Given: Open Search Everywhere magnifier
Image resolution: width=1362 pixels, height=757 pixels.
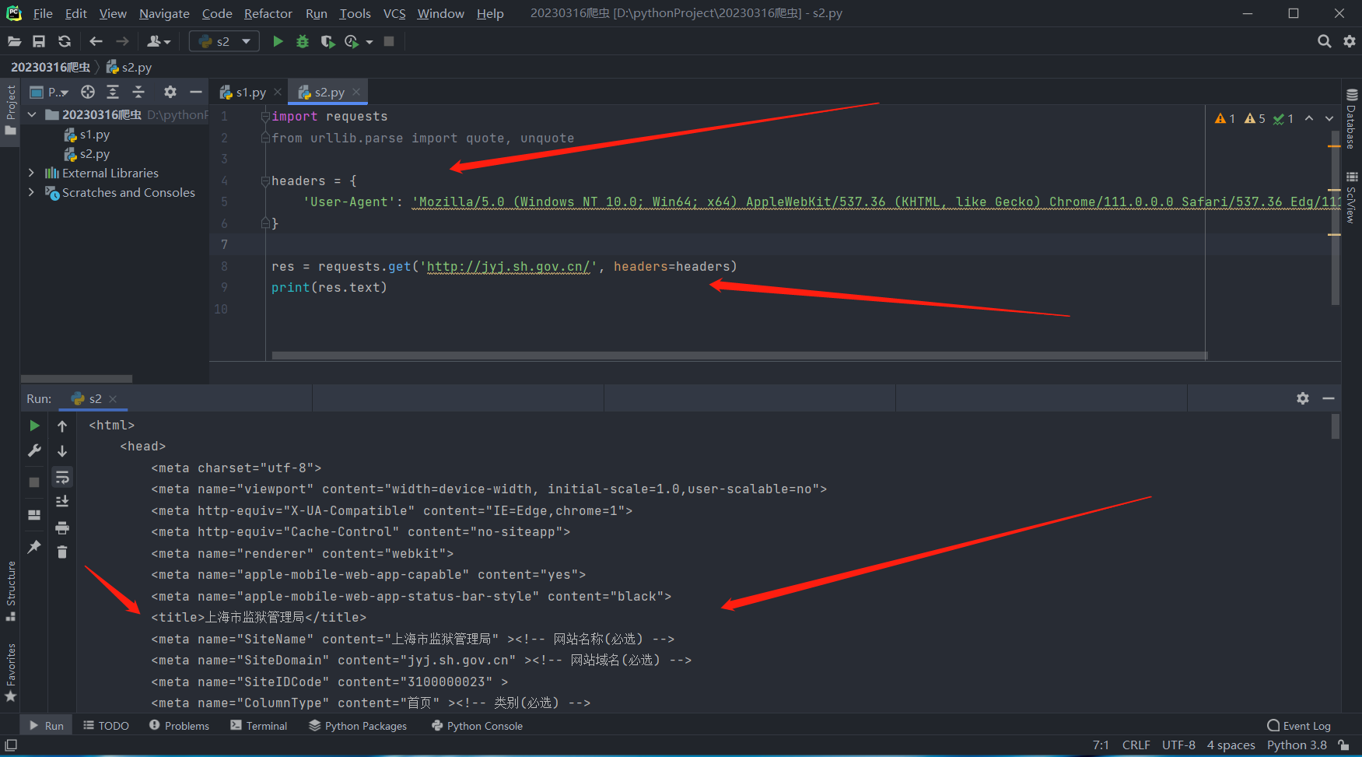Looking at the screenshot, I should pyautogui.click(x=1324, y=41).
